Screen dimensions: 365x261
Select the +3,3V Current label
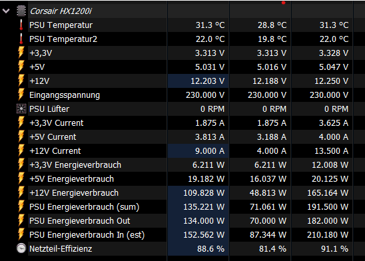(x=57, y=123)
